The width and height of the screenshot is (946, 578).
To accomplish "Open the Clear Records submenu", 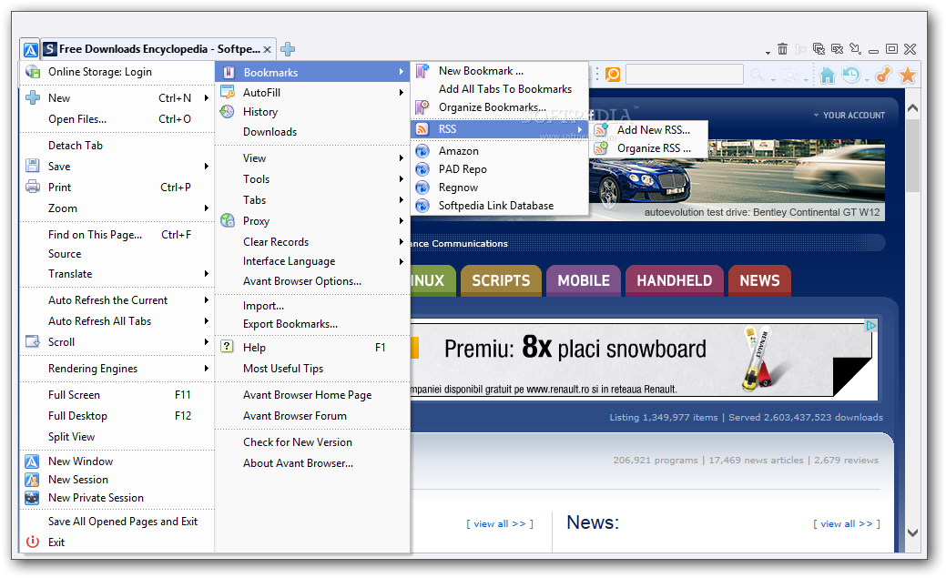I will pos(312,242).
